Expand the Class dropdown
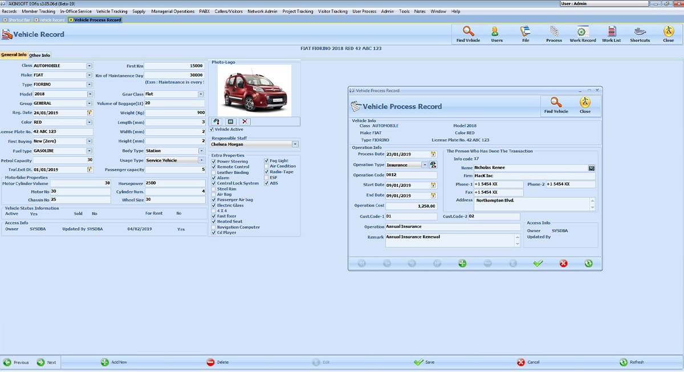Screen dimensions: 684x372 tap(89, 66)
